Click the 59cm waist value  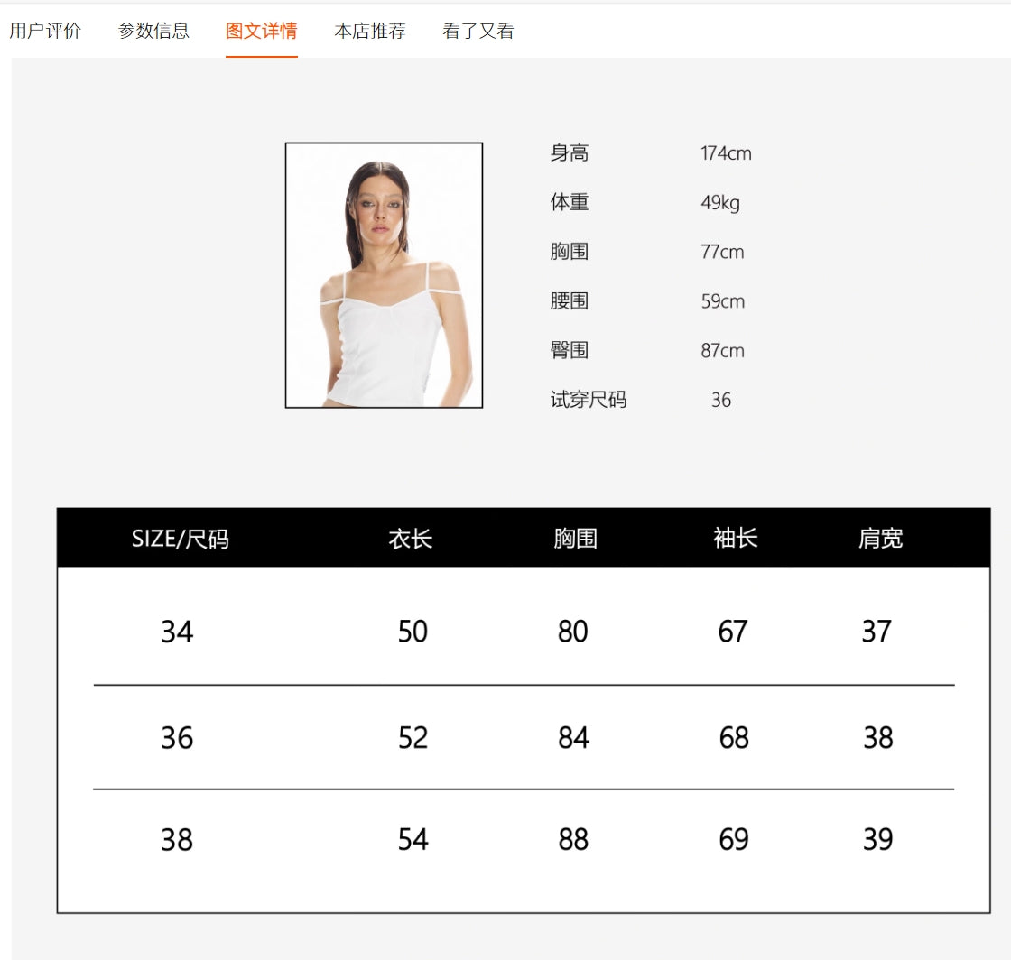coord(723,301)
